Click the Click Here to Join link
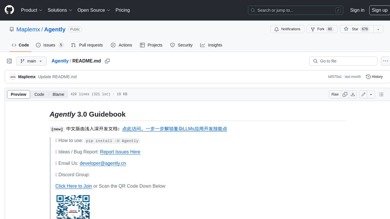 [74, 186]
